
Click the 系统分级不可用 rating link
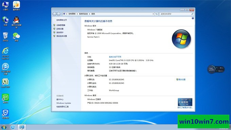pyautogui.click(x=115, y=57)
